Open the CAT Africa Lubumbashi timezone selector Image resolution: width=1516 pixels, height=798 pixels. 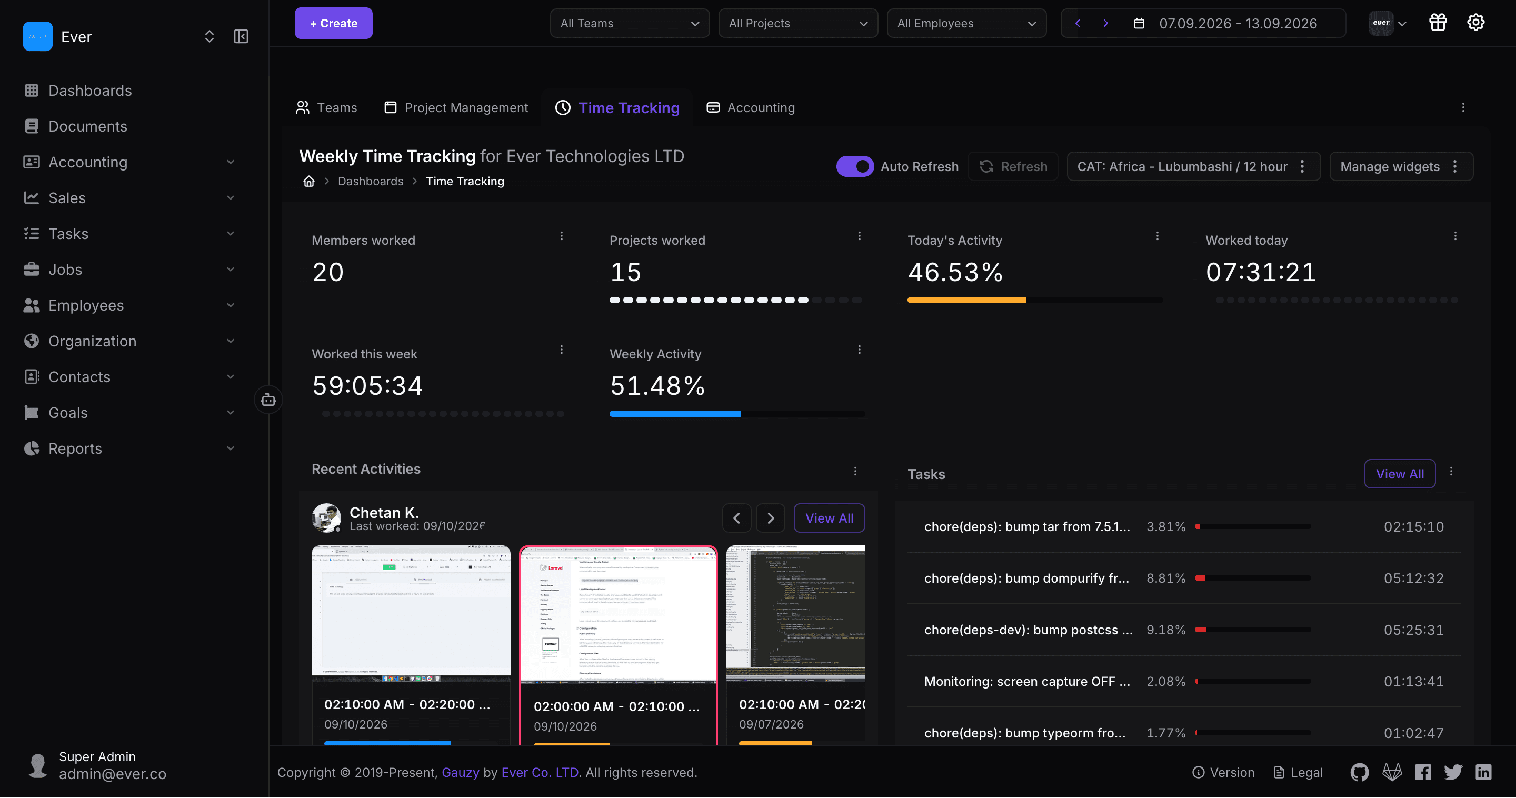click(1193, 166)
